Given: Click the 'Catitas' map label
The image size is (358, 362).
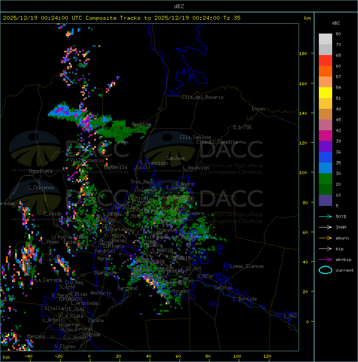Looking at the screenshot, I should click(x=223, y=288).
